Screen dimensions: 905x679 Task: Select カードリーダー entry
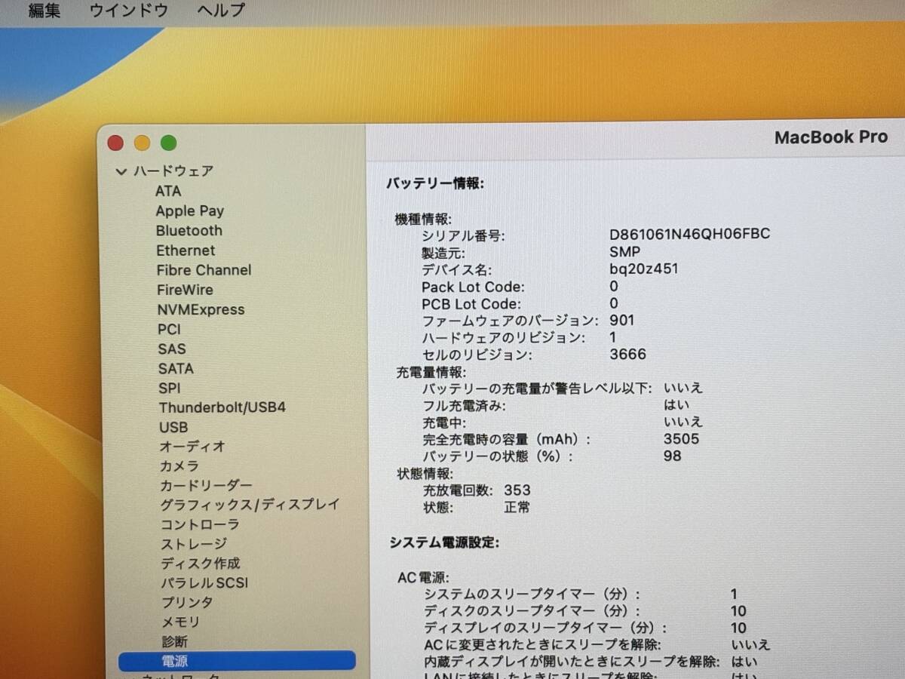[x=206, y=485]
